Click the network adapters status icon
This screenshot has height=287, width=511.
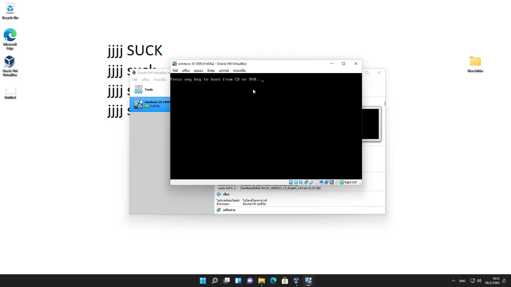click(x=306, y=182)
